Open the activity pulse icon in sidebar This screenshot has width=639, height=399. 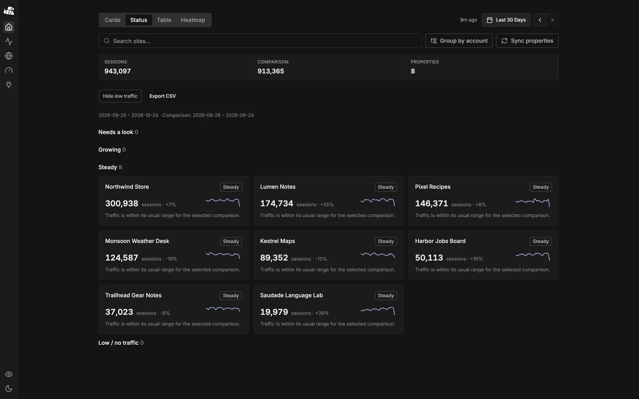pos(9,41)
